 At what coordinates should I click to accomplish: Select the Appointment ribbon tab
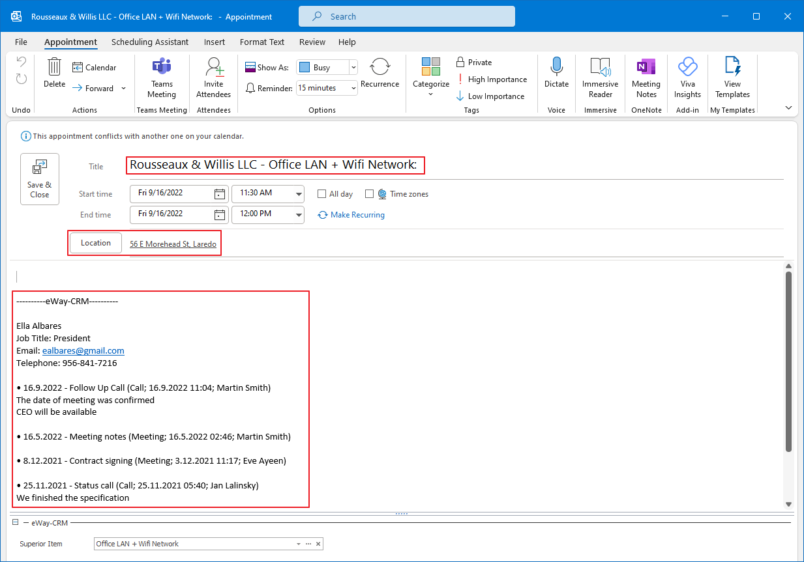[70, 42]
